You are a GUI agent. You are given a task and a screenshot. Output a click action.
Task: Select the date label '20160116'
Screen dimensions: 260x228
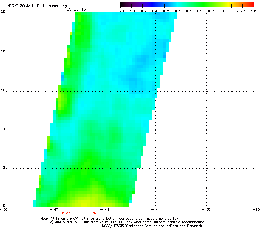pos(76,9)
